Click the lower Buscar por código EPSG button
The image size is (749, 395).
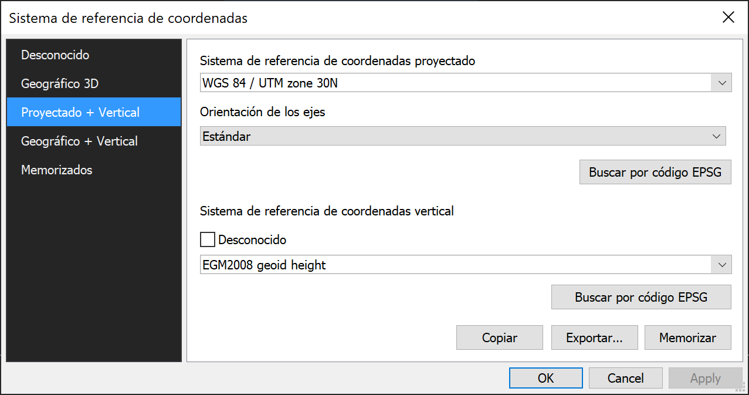(x=641, y=297)
